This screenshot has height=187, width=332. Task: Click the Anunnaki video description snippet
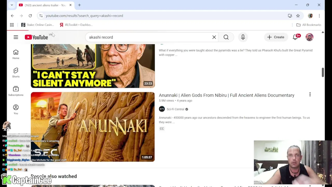click(234, 120)
